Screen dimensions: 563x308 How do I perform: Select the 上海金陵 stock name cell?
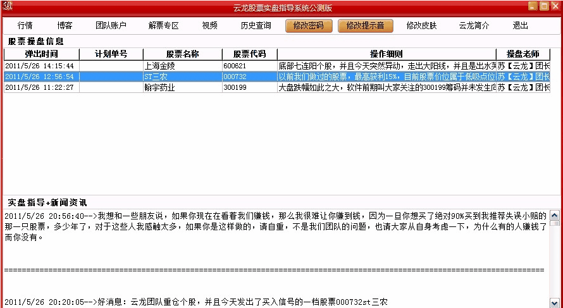[x=183, y=66]
